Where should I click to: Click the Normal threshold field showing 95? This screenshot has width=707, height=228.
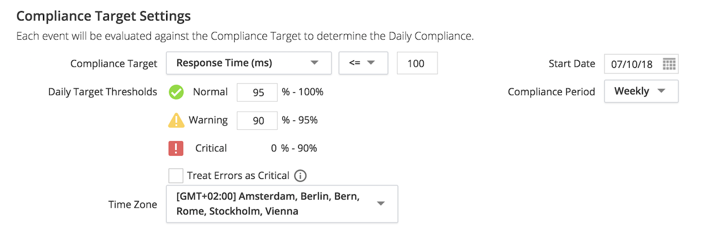pyautogui.click(x=257, y=92)
